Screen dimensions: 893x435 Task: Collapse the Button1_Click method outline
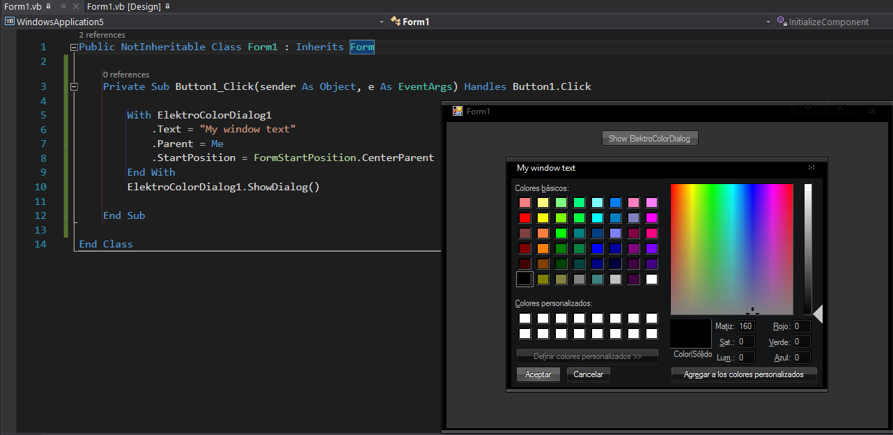coord(74,86)
